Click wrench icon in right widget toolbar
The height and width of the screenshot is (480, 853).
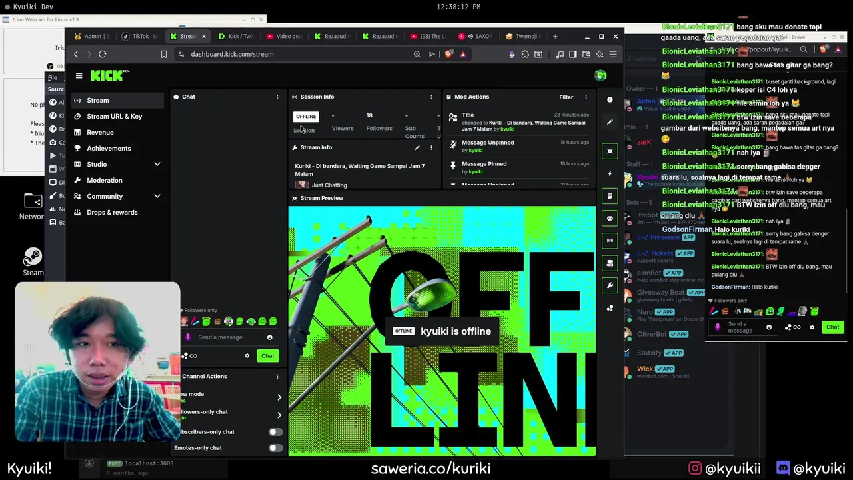click(x=610, y=285)
